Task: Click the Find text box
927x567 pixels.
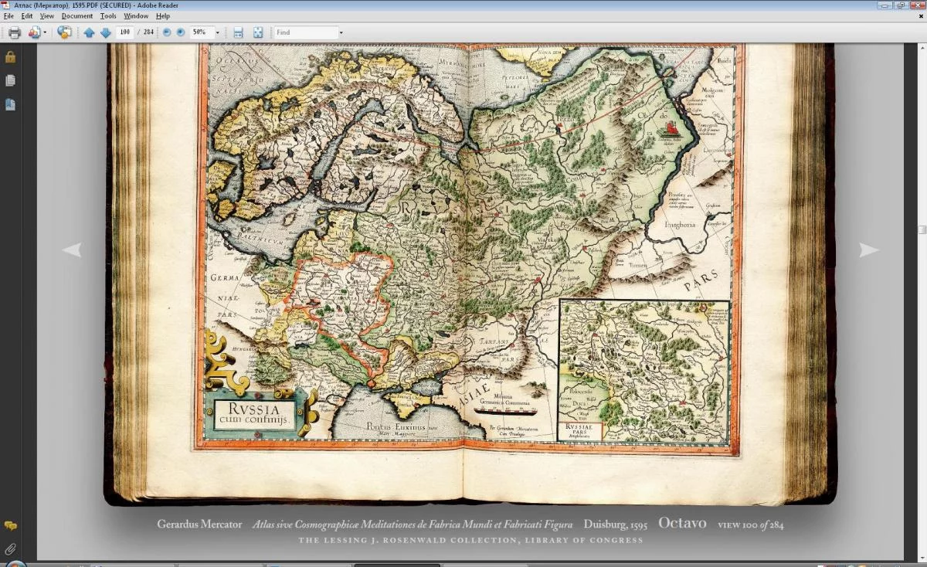Action: tap(306, 32)
